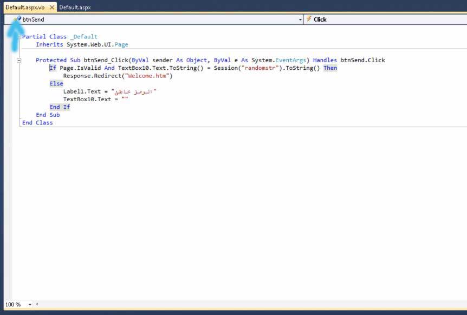467x315 pixels.
Task: Click the lightning bolt Click event icon
Action: (309, 19)
